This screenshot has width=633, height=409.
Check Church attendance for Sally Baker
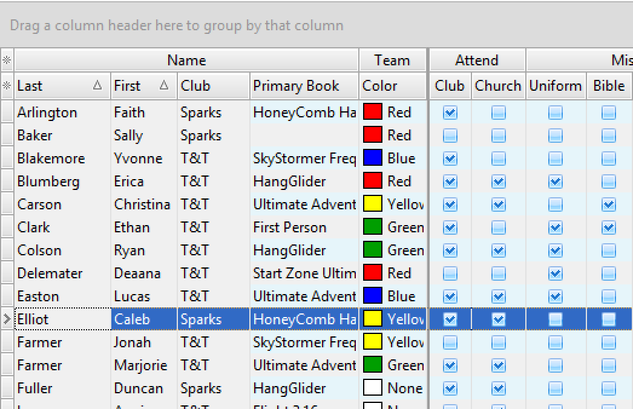(x=498, y=136)
